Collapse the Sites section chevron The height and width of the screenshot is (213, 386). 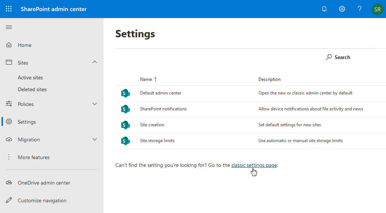[x=95, y=62]
